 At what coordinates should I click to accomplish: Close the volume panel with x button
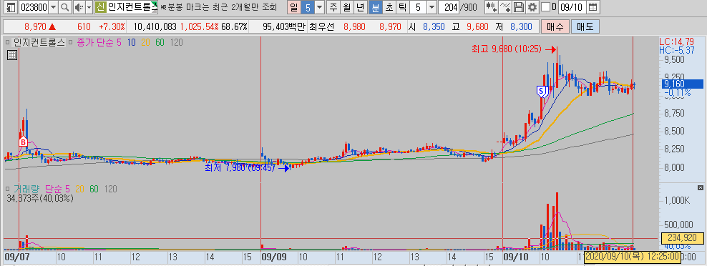coord(701,187)
